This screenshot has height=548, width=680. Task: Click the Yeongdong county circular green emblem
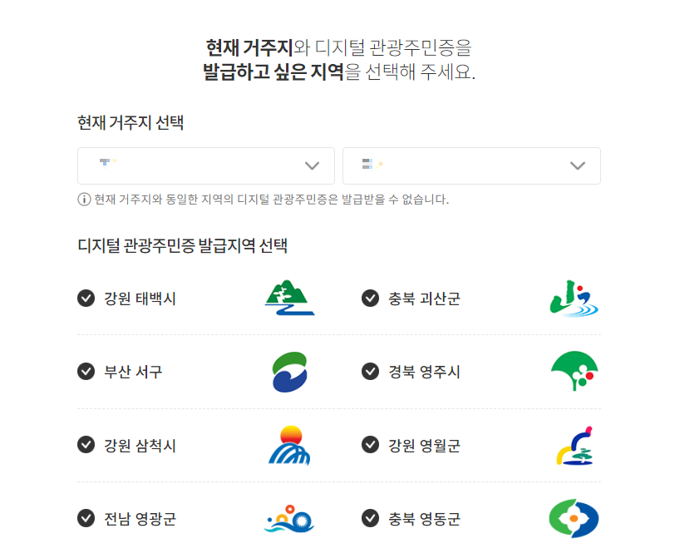pos(575,518)
